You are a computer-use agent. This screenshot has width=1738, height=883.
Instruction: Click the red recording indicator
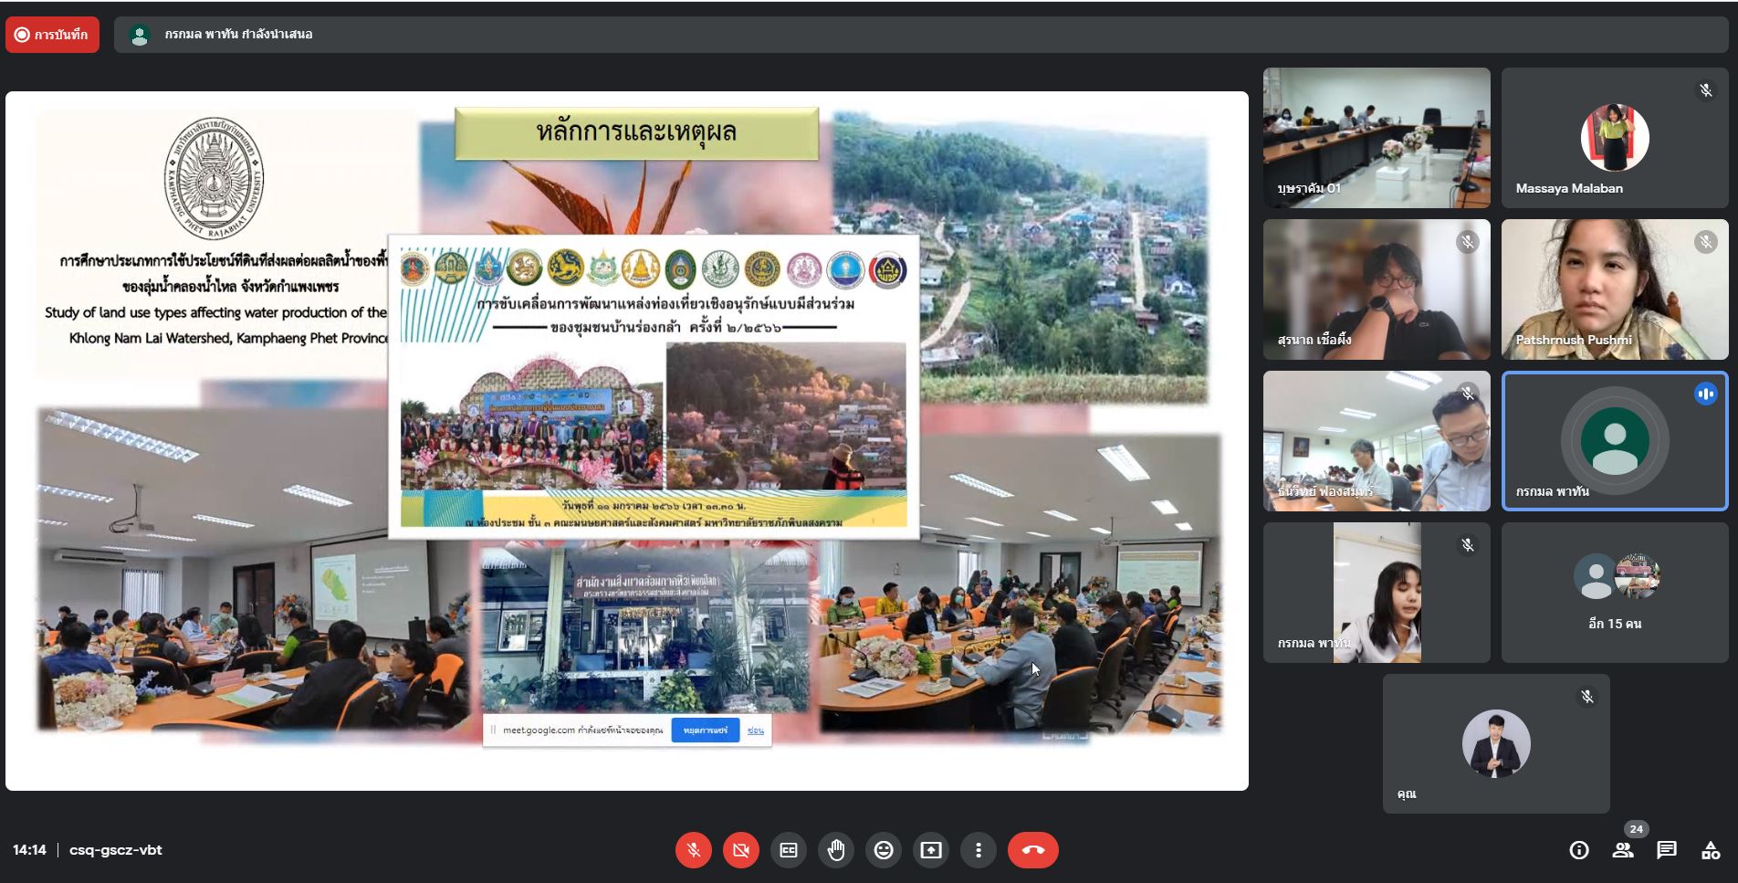click(x=52, y=35)
